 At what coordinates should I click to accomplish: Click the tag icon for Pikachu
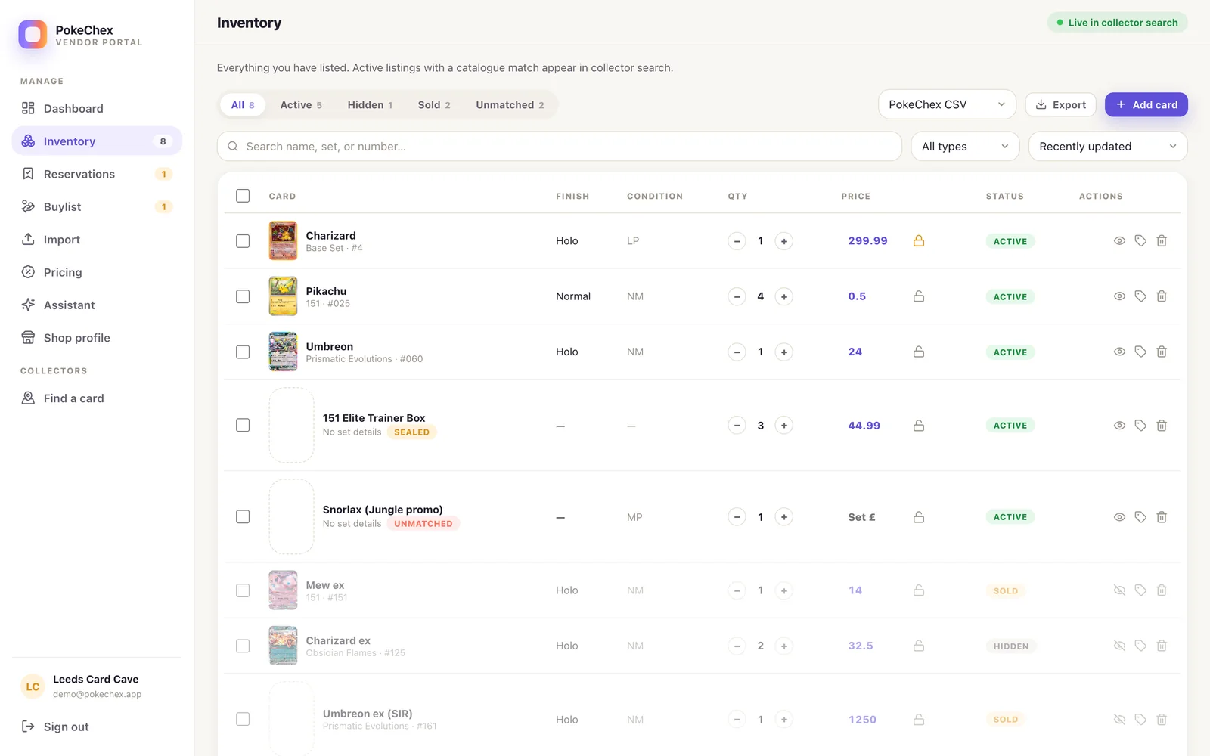coord(1140,296)
